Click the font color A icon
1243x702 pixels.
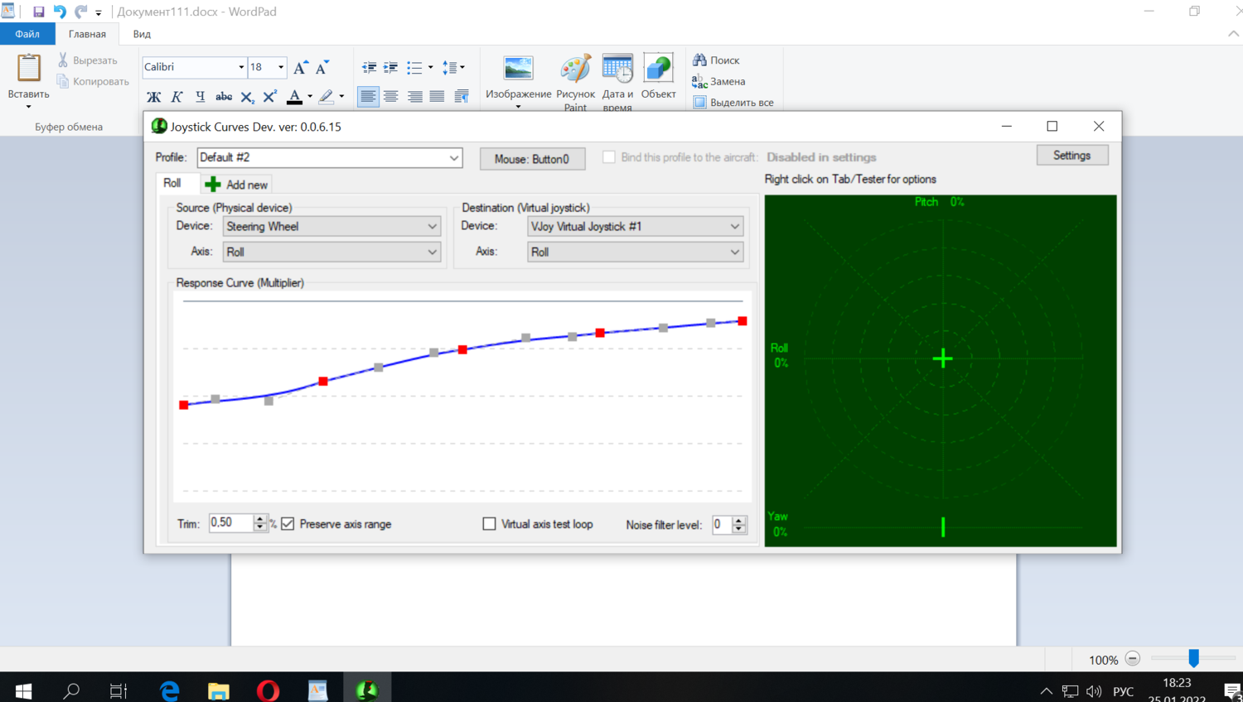pyautogui.click(x=294, y=97)
